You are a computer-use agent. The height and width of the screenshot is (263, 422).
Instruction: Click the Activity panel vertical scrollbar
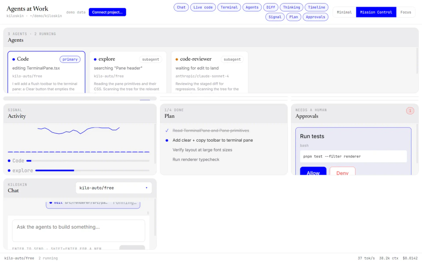(x=155, y=144)
